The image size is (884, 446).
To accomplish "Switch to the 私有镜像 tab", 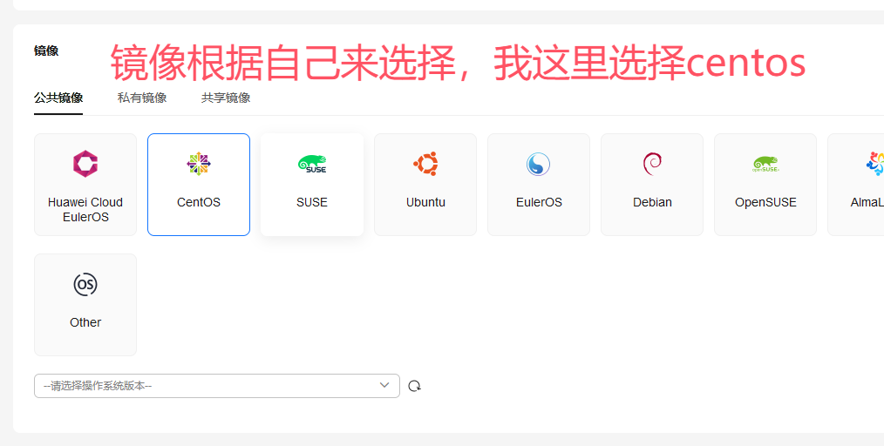I will point(142,98).
